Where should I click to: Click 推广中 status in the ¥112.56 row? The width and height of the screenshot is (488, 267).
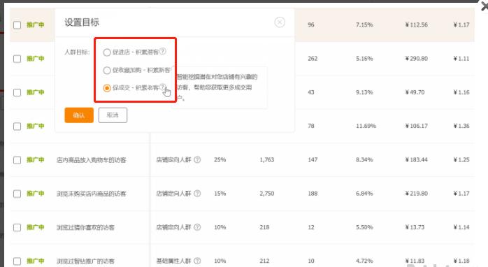(x=35, y=24)
